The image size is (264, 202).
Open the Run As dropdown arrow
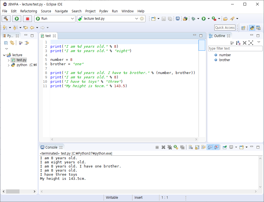(x=209, y=19)
